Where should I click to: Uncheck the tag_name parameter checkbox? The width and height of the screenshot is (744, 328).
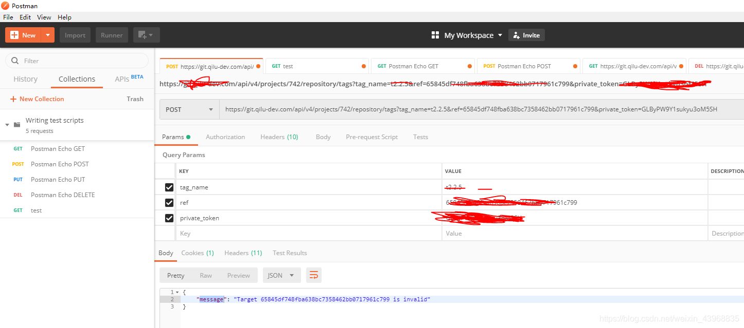coord(169,187)
